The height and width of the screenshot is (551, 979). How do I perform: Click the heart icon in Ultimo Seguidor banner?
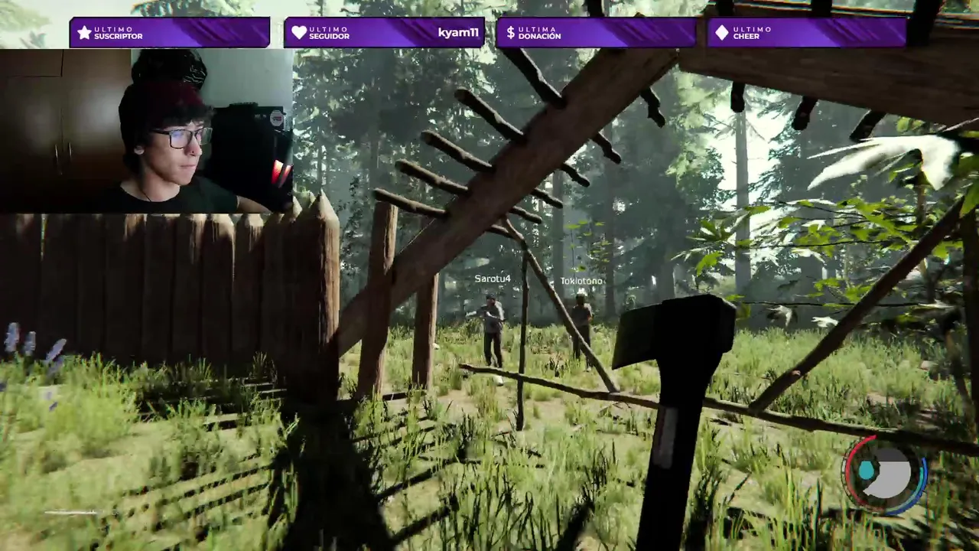click(299, 32)
